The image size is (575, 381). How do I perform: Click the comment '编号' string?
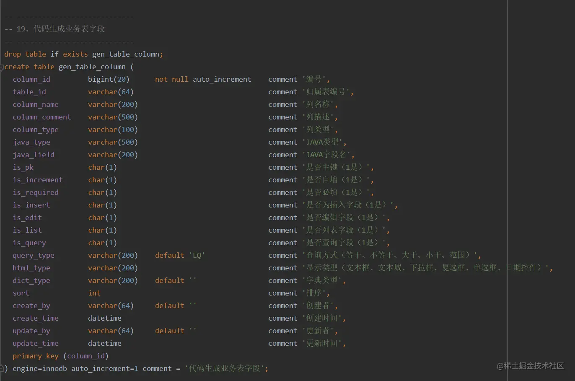315,80
